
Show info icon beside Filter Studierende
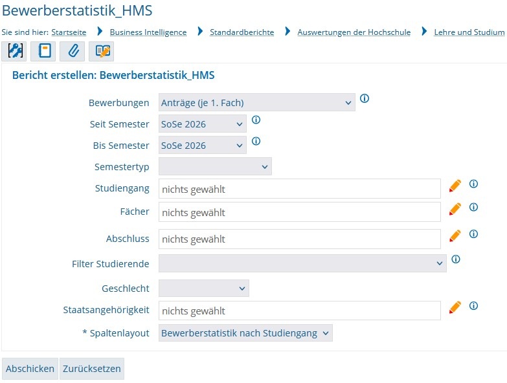pos(456,259)
